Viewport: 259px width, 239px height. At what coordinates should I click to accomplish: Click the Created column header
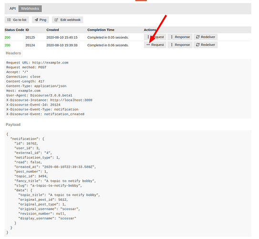tap(52, 30)
